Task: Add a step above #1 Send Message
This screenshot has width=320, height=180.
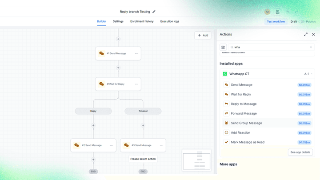Action: pos(118,39)
